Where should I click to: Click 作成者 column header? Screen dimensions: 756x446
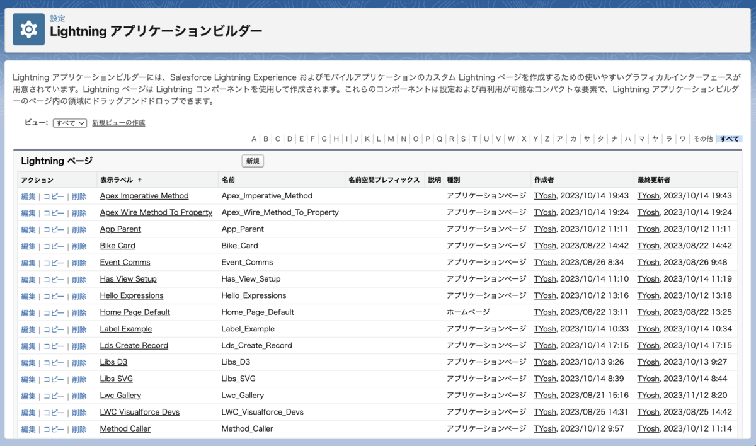tap(545, 180)
